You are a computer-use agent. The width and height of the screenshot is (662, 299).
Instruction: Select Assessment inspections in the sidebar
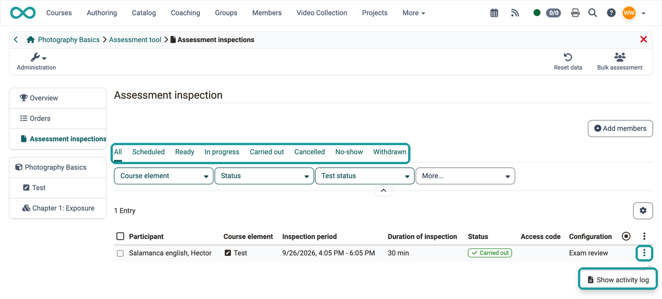[x=58, y=138]
